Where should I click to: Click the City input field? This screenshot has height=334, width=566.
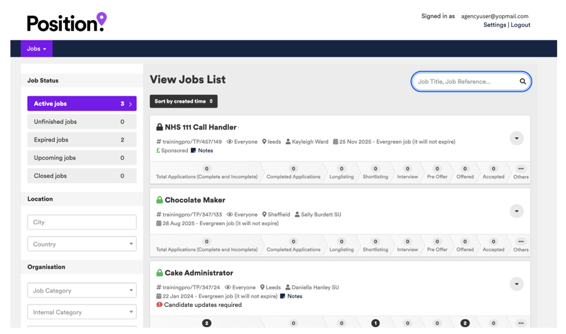pos(82,222)
